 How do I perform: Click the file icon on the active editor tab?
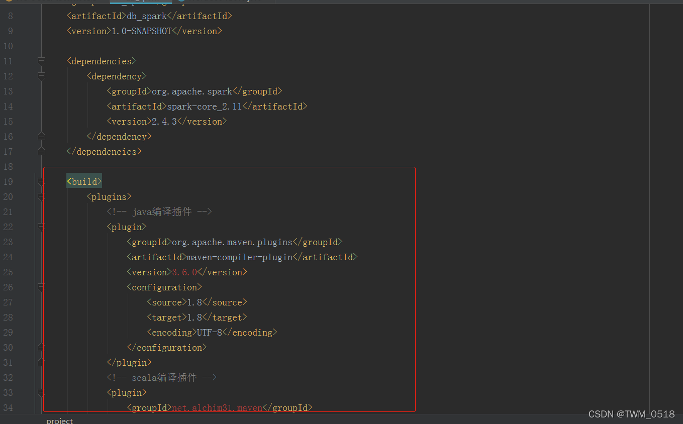[115, 2]
